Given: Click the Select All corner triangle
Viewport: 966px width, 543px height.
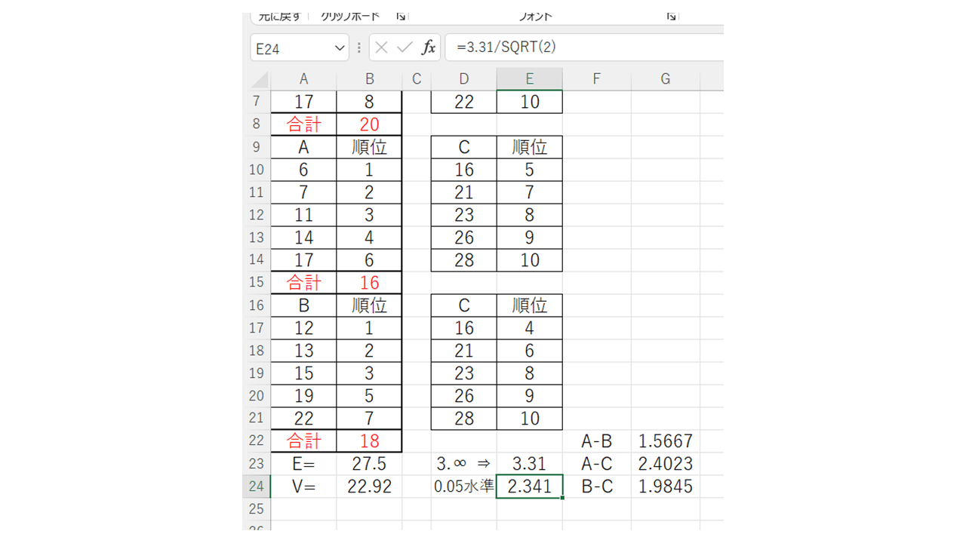Looking at the screenshot, I should pos(259,79).
